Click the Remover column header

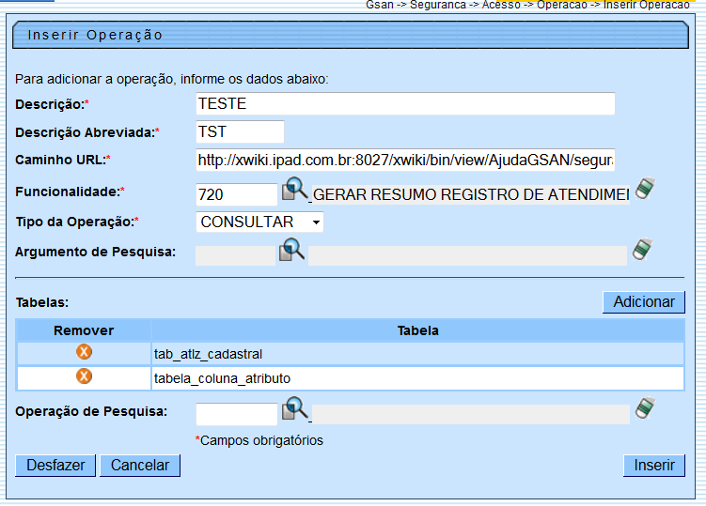point(84,330)
